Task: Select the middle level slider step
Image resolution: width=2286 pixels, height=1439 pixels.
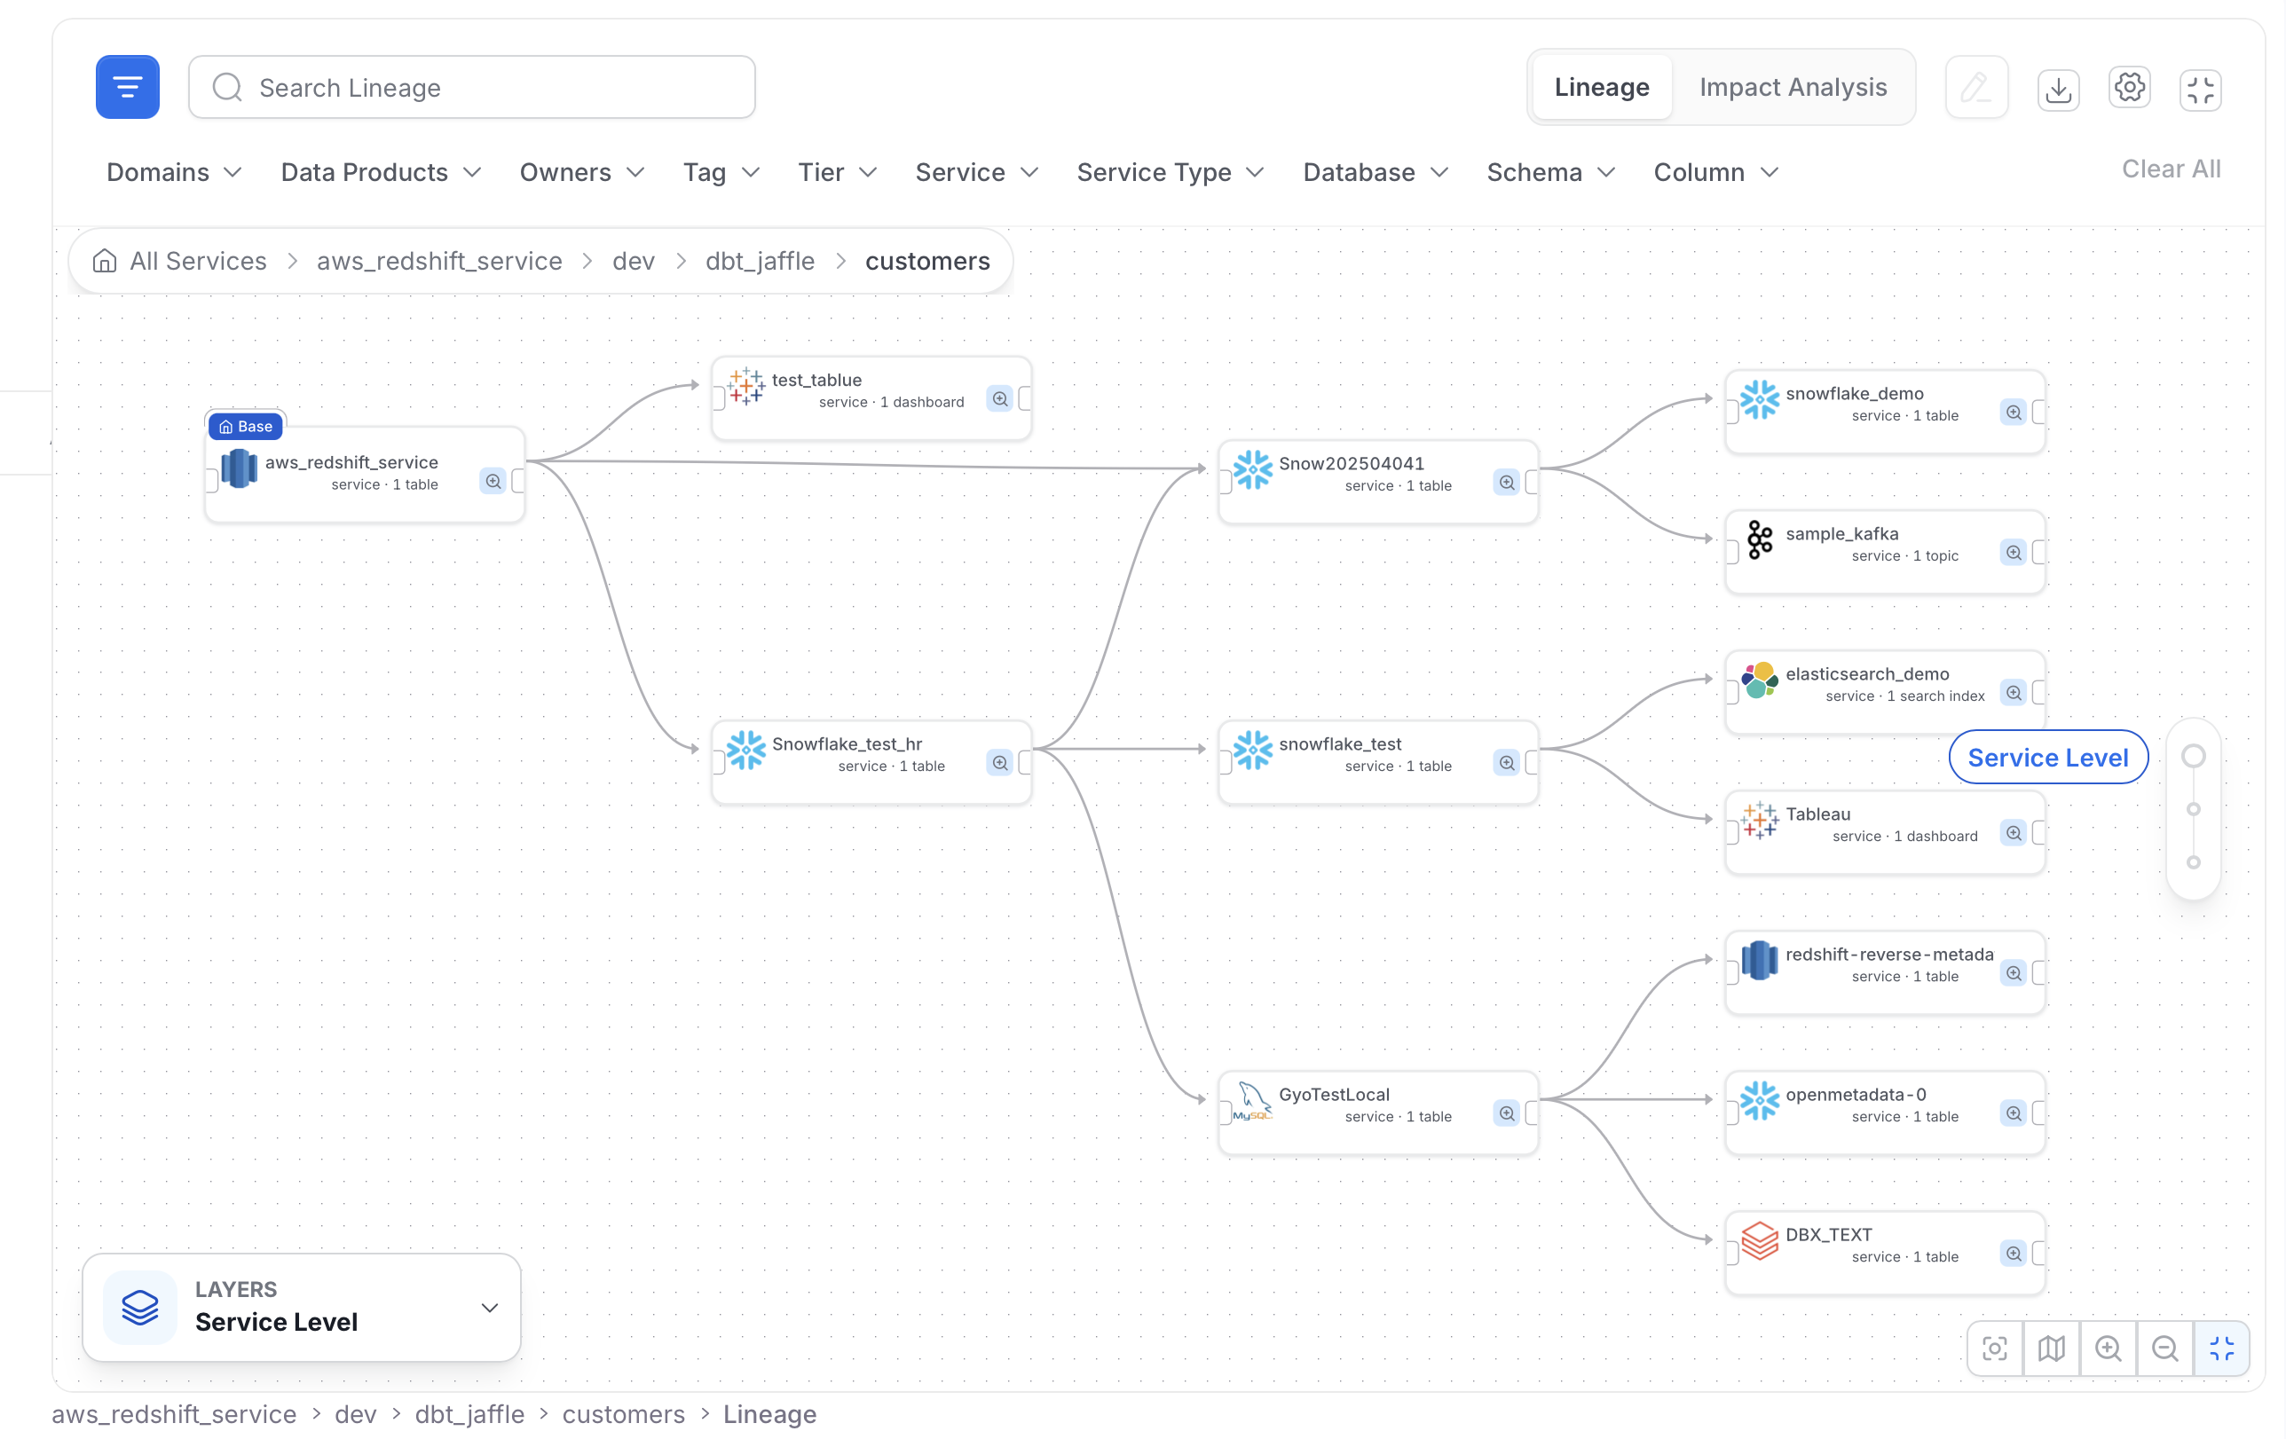Action: pyautogui.click(x=2193, y=810)
